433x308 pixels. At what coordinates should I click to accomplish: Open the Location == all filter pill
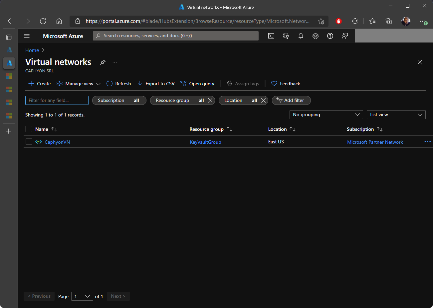pos(240,100)
